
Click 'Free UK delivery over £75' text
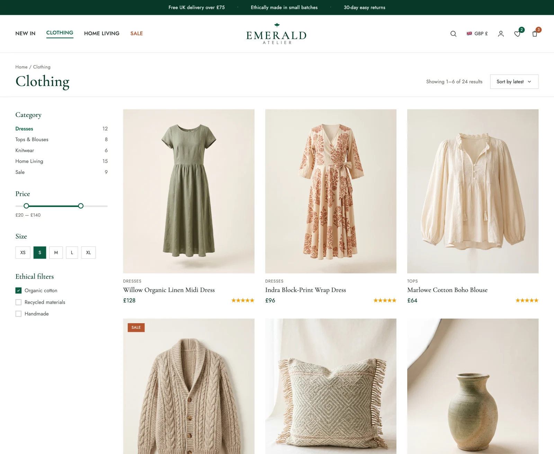pyautogui.click(x=196, y=7)
